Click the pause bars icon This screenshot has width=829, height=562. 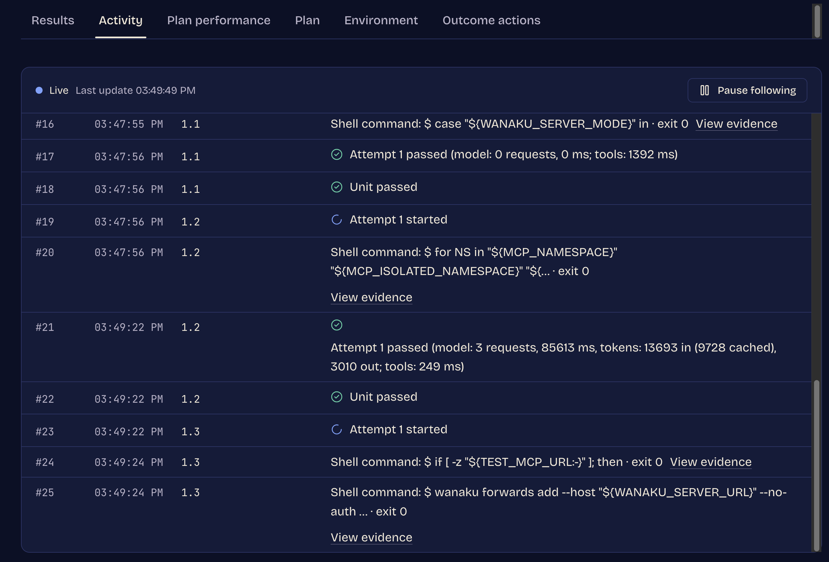pyautogui.click(x=704, y=90)
